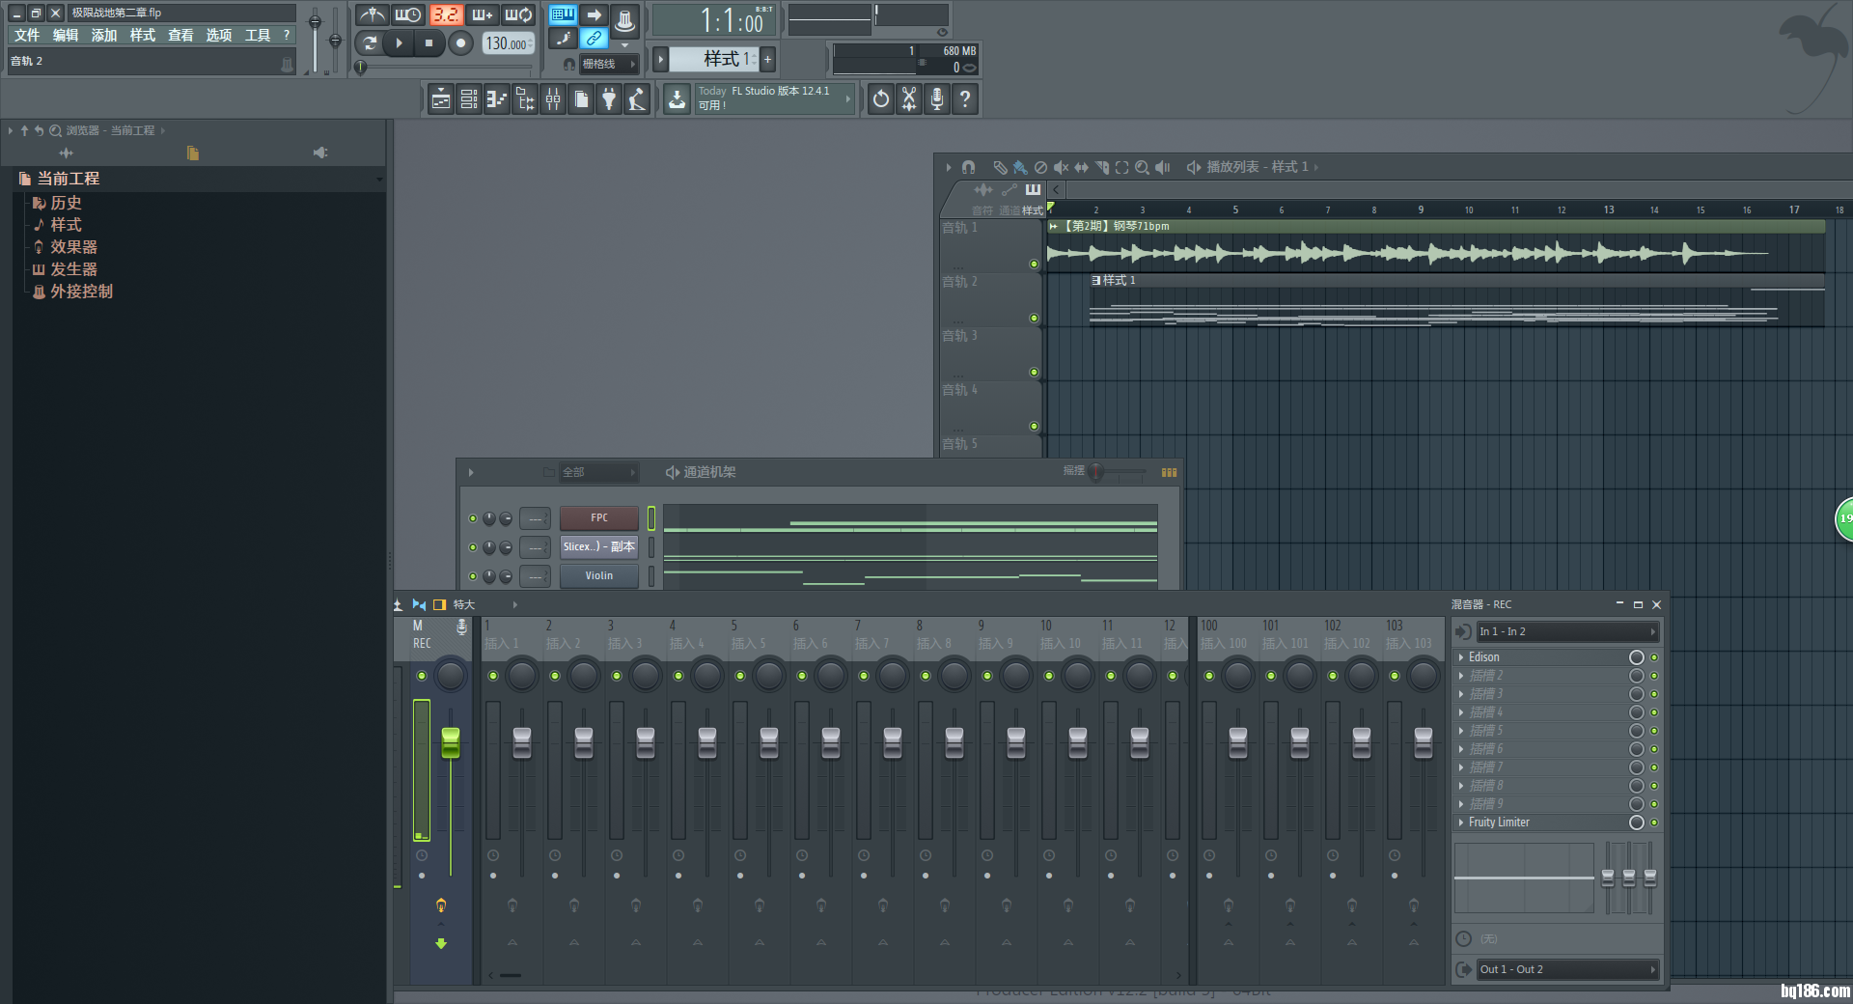Toggle playlist snap magnet icon
The height and width of the screenshot is (1004, 1853).
(x=968, y=167)
